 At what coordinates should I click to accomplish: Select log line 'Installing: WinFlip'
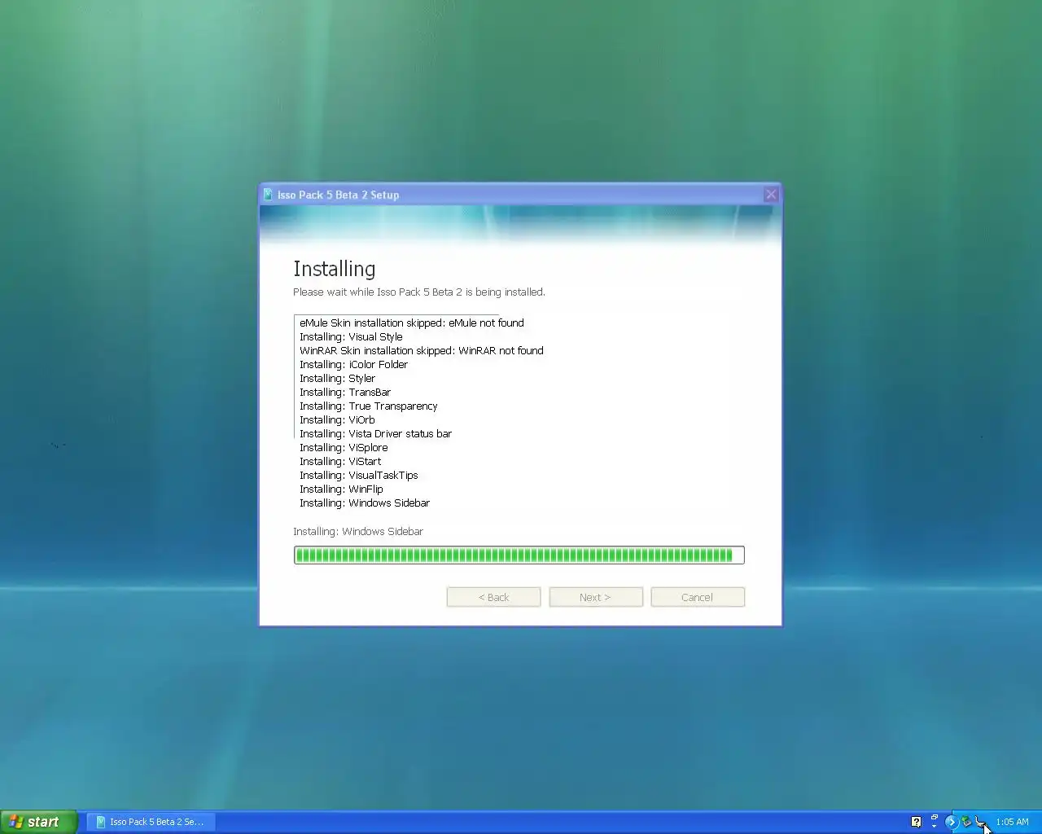(x=341, y=489)
